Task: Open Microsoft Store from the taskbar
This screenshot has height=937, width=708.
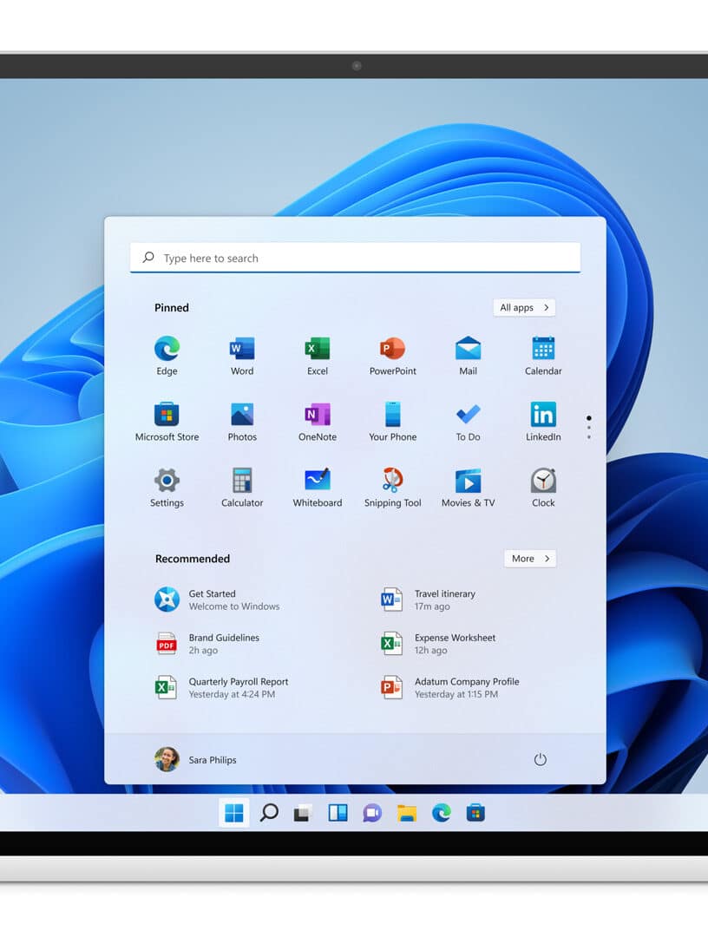Action: click(475, 813)
